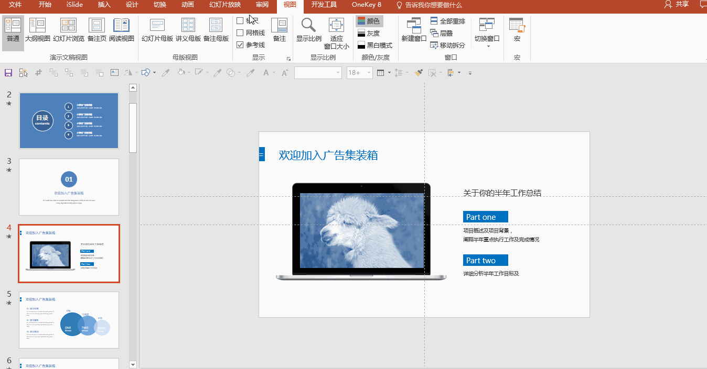
Task: Enable the 网格线 gridlines checkbox
Action: pos(240,33)
